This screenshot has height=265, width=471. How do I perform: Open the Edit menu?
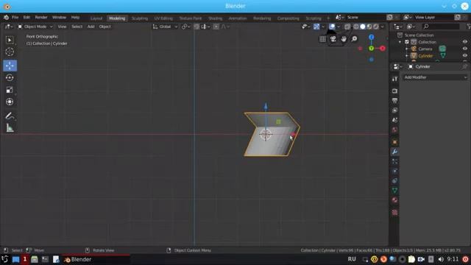click(26, 18)
